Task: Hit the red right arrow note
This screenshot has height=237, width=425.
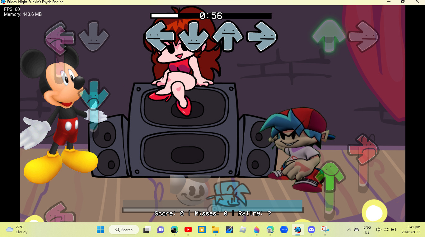Action: [363, 150]
